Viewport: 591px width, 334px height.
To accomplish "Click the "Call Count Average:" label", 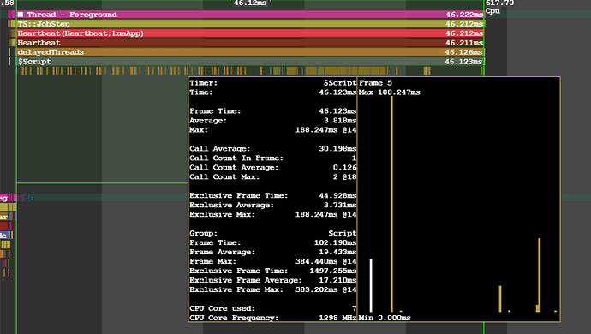I will (x=234, y=167).
